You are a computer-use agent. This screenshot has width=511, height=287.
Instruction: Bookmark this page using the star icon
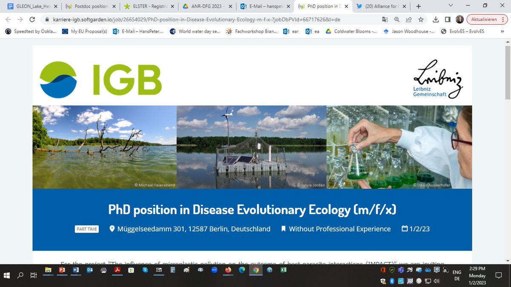[420, 20]
